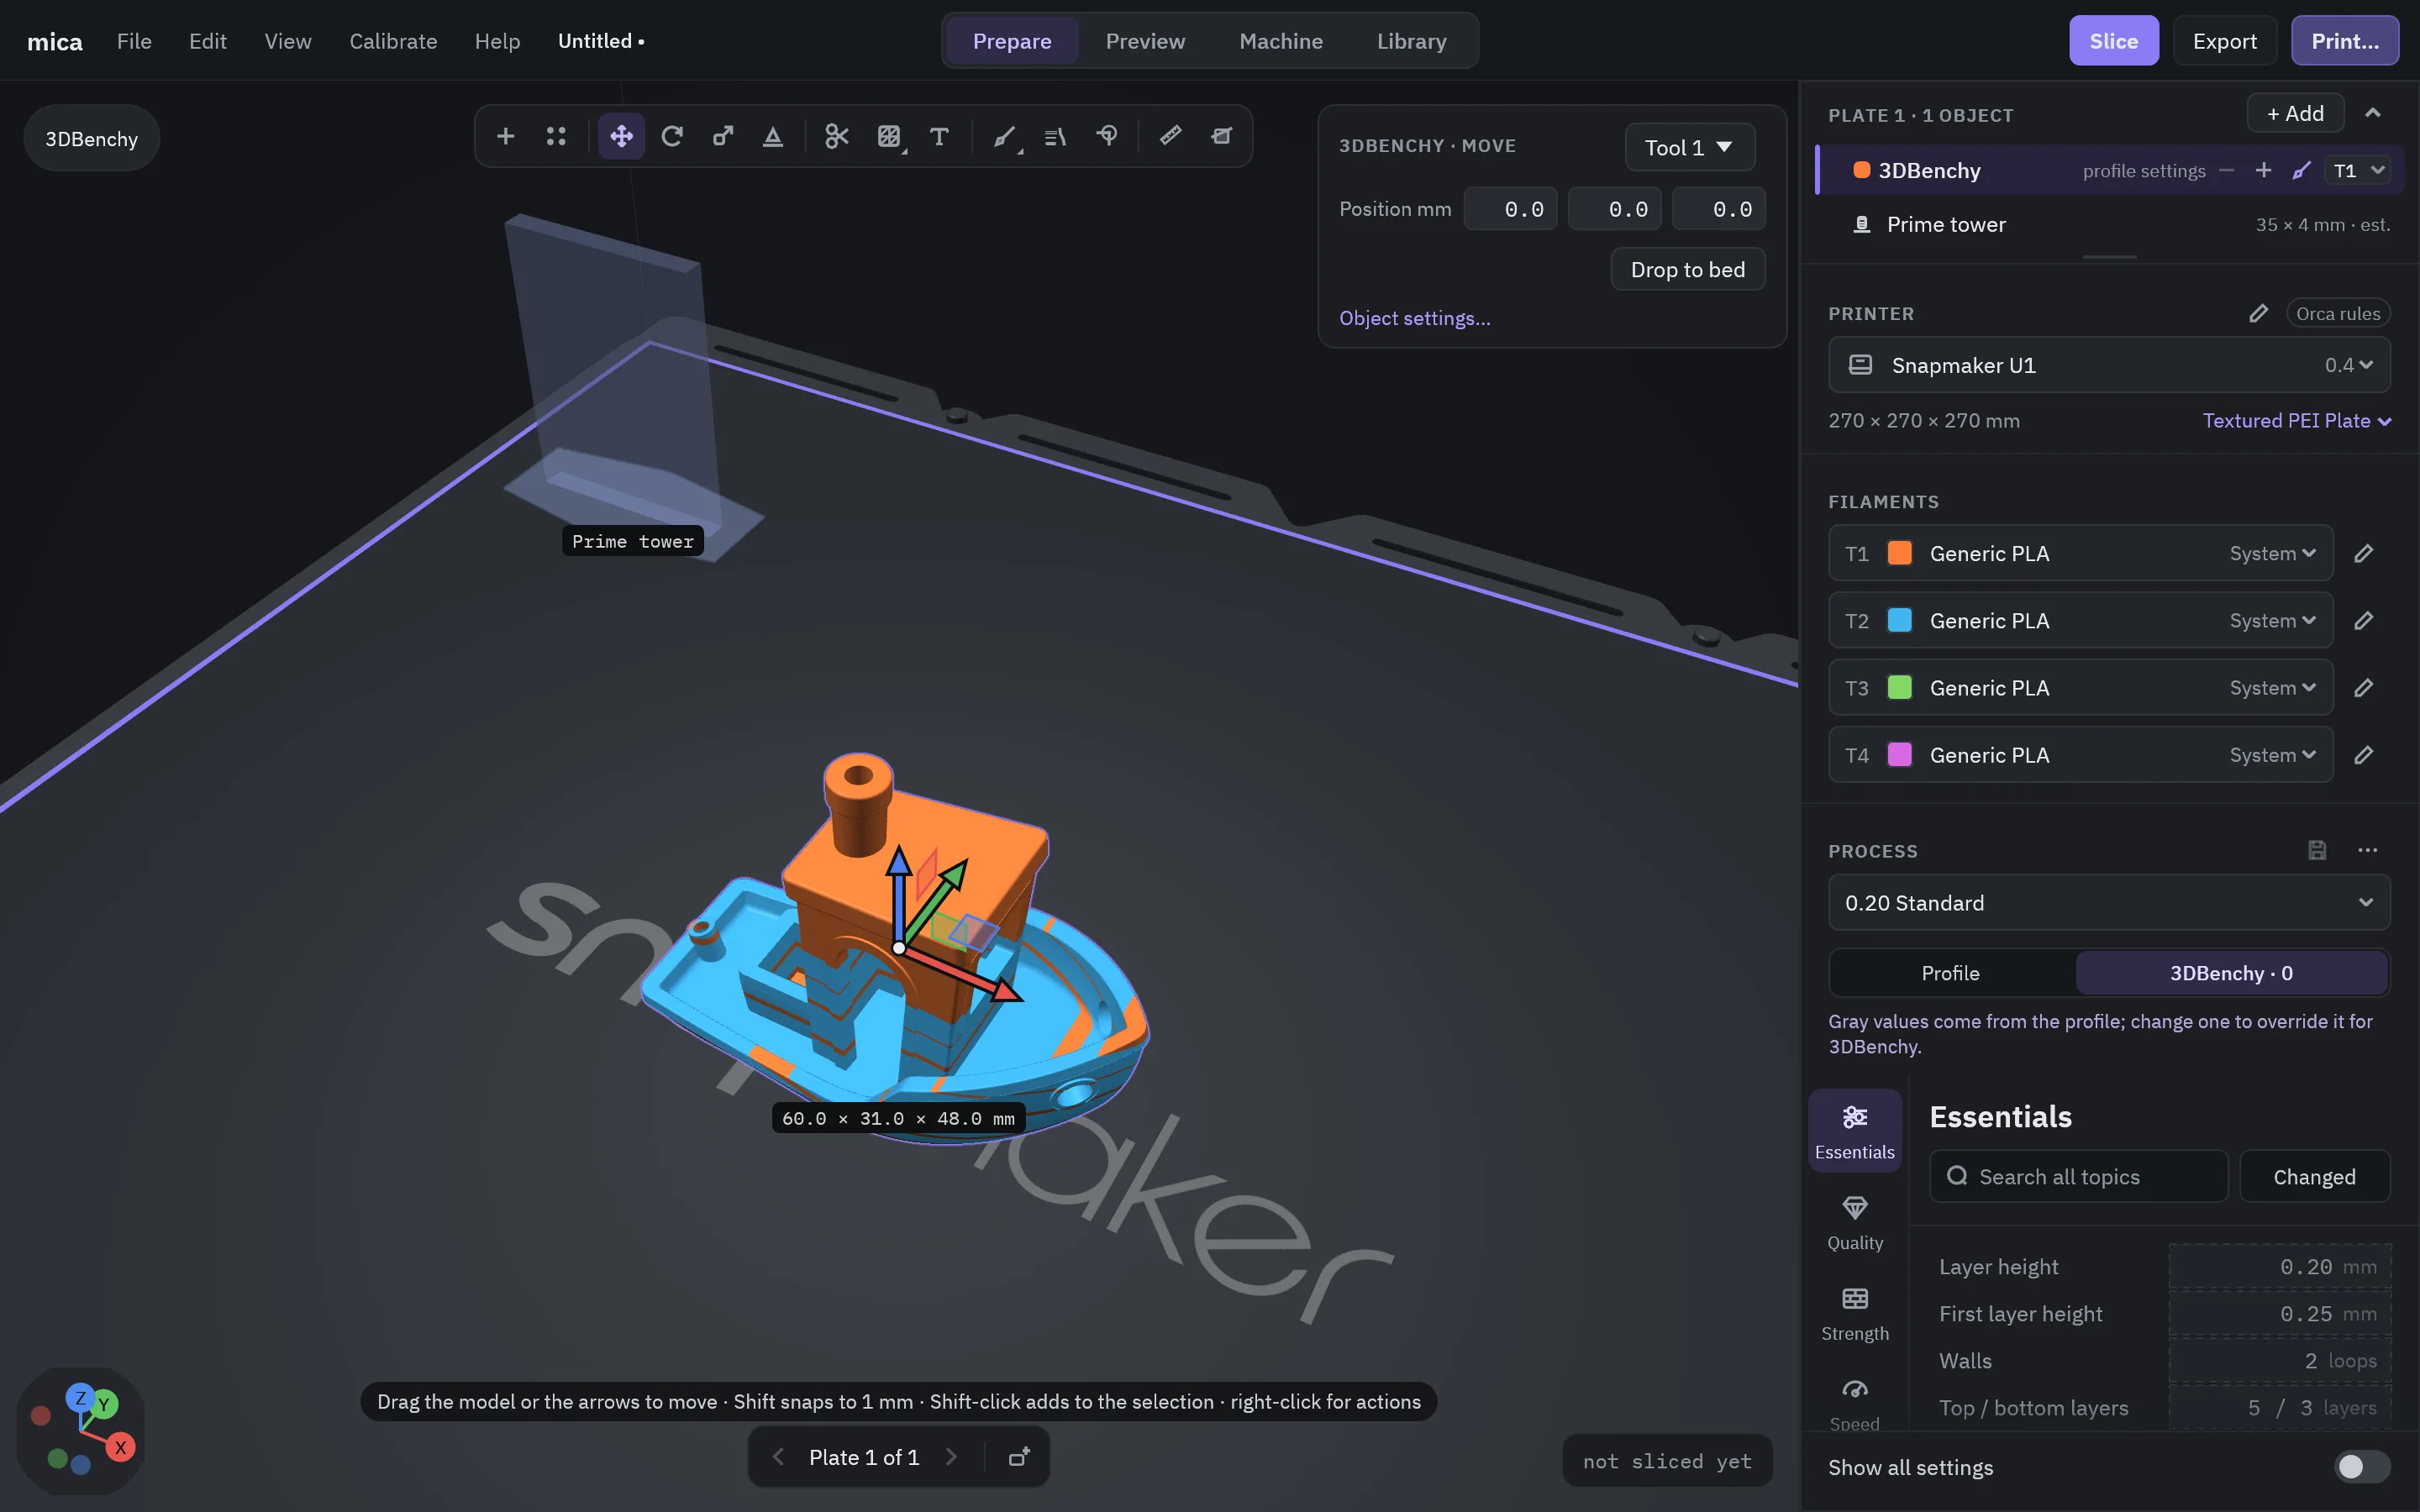The image size is (2420, 1512).
Task: Open the Snapmaker U1 printer dropdown
Action: coord(2109,365)
